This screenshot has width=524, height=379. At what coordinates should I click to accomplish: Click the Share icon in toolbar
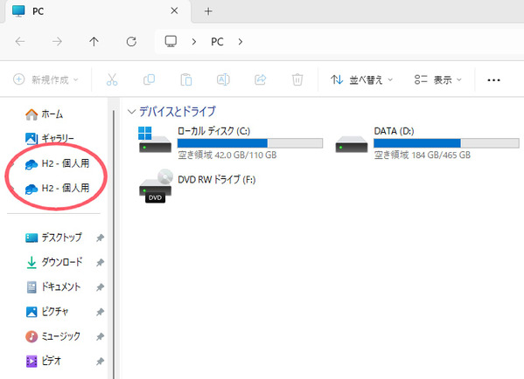tap(261, 79)
